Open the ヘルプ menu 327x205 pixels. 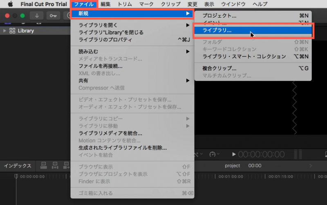coord(260,4)
